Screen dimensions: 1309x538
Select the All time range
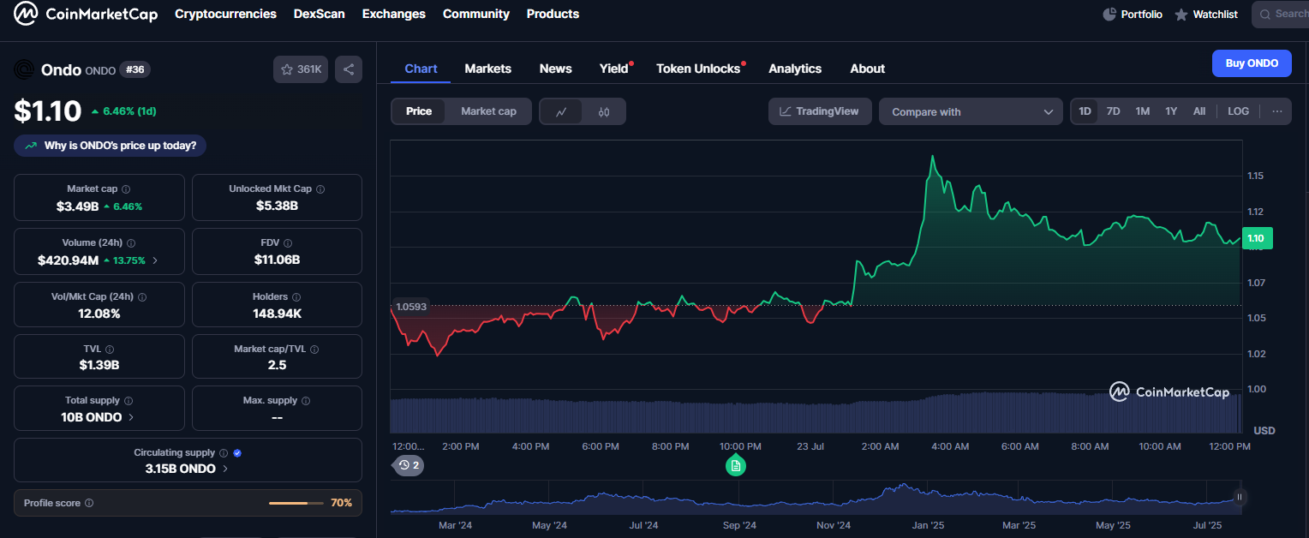coord(1199,111)
